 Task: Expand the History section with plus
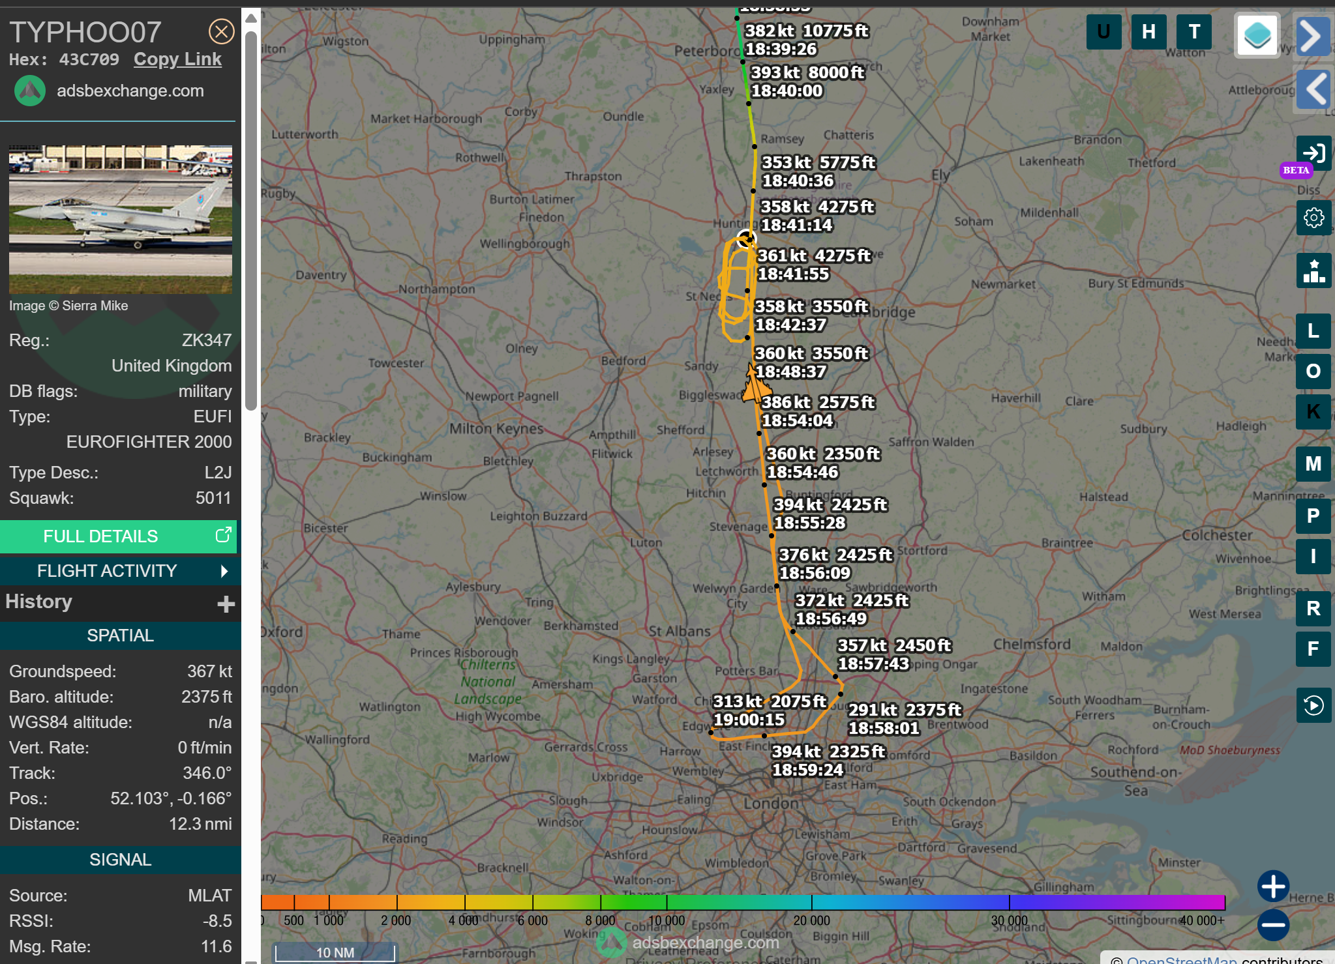226,604
